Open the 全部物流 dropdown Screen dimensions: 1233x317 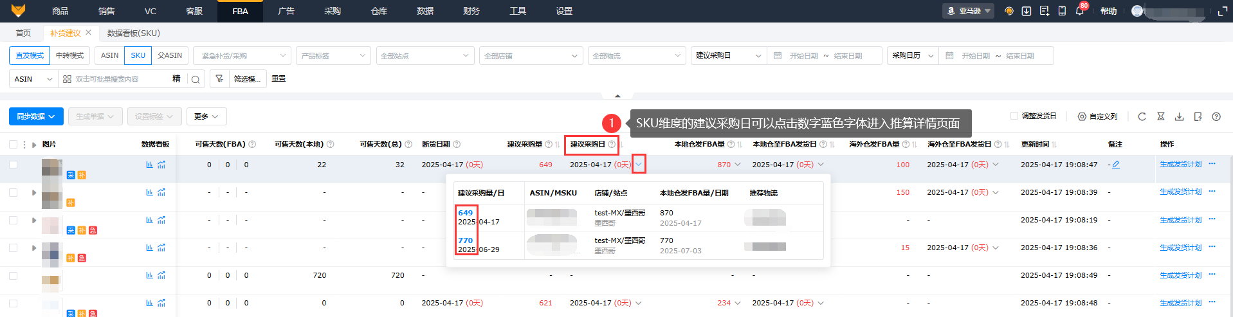point(637,56)
